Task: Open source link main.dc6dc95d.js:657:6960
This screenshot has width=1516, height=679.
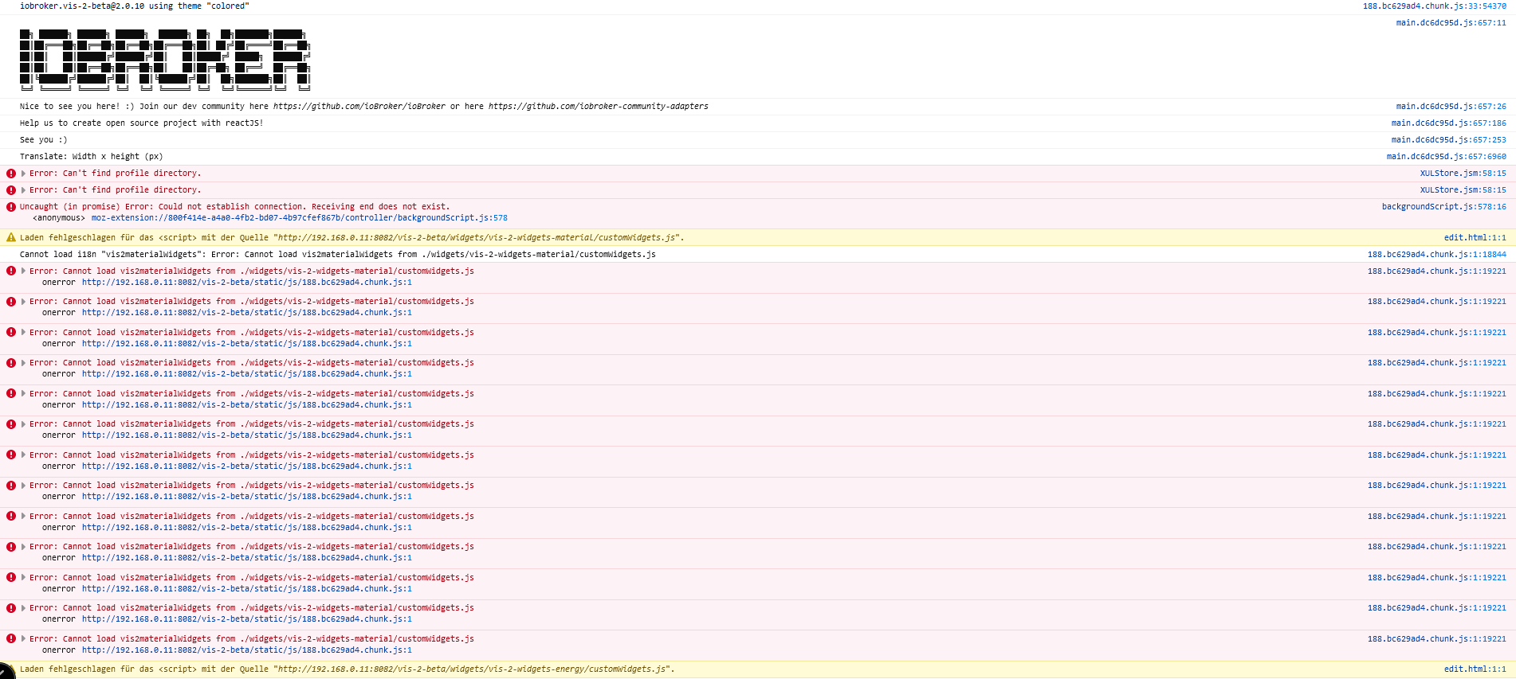Action: (x=1446, y=157)
